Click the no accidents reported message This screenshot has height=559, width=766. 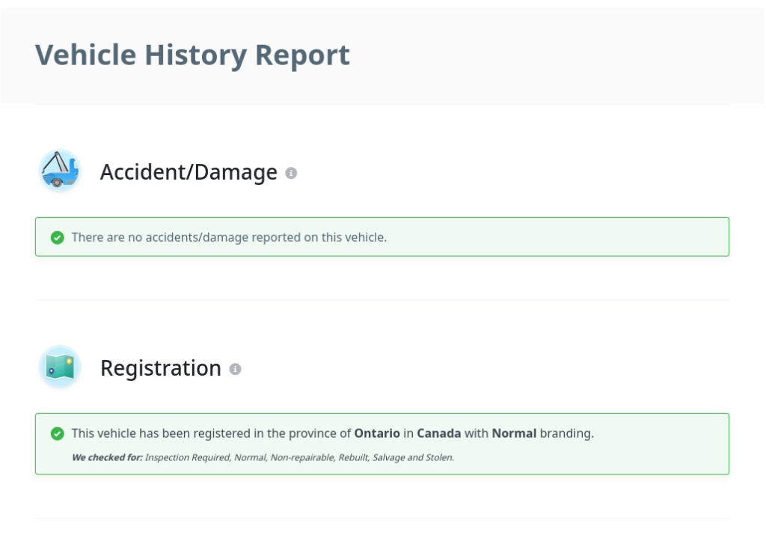(229, 237)
